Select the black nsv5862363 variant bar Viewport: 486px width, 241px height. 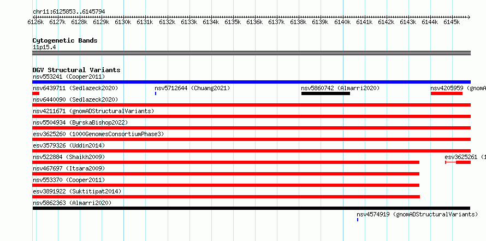tap(251, 208)
